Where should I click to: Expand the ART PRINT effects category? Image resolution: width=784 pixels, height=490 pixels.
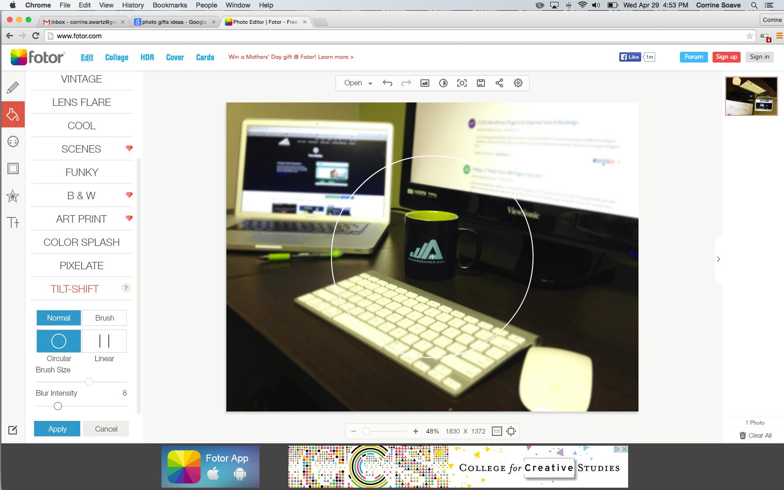coord(82,219)
